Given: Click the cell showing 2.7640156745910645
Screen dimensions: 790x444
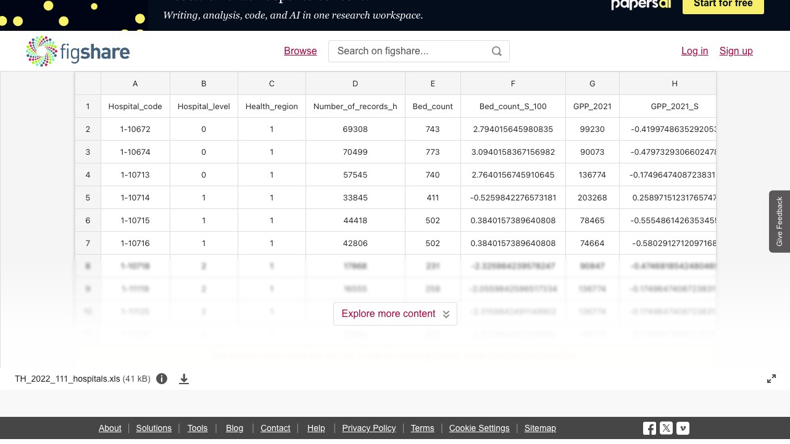Looking at the screenshot, I should tap(513, 175).
